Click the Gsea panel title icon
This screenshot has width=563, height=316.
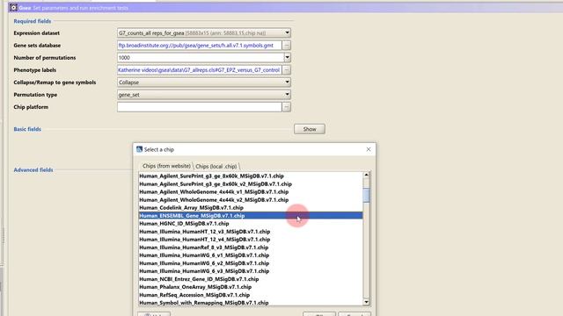coord(14,8)
